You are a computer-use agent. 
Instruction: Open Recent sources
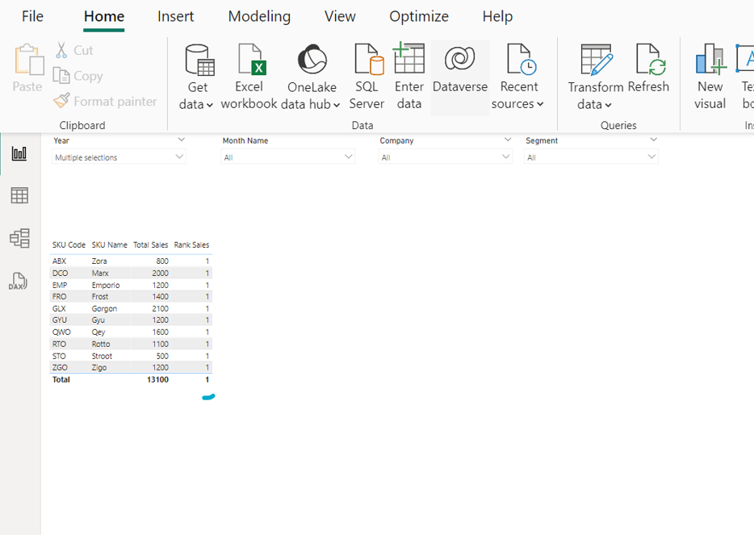518,77
